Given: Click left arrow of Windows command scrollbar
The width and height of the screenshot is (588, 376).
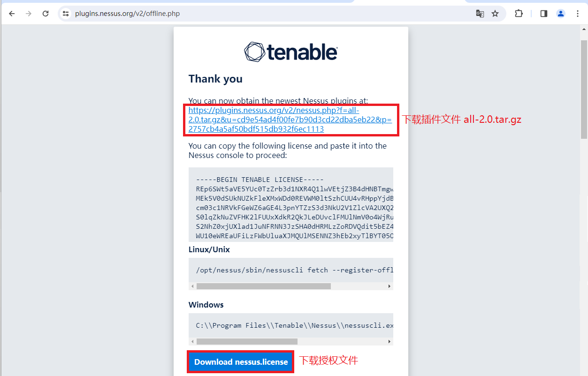Looking at the screenshot, I should pyautogui.click(x=192, y=341).
